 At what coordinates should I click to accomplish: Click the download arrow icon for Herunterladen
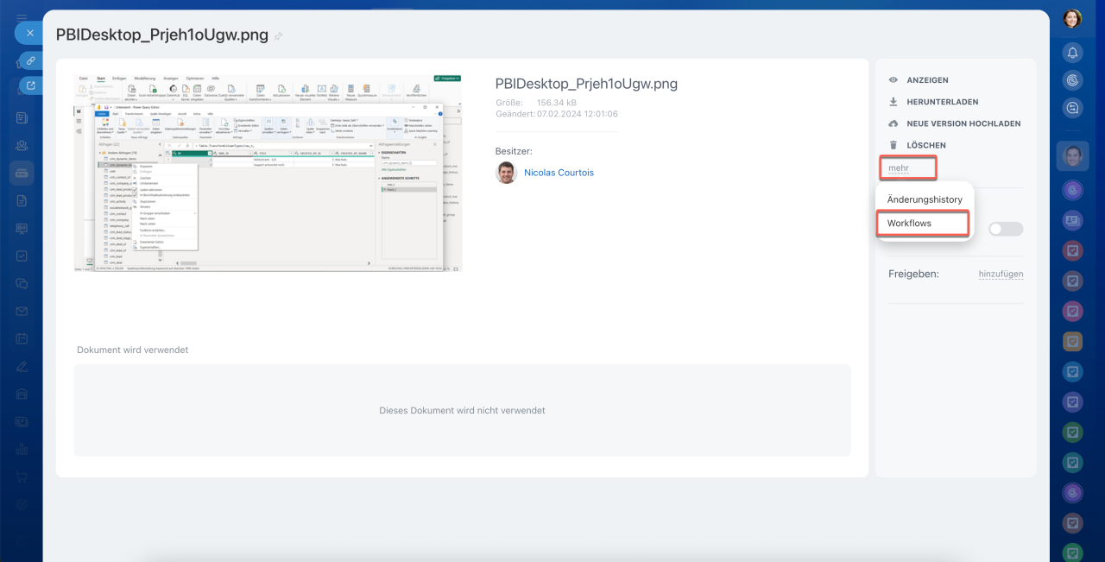[893, 102]
